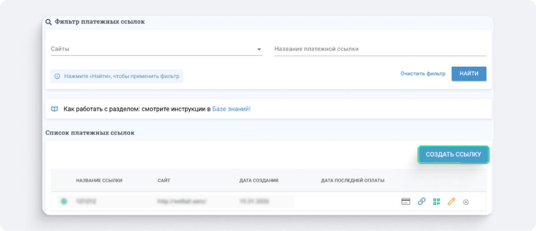
Task: Open the База знаний link
Action: [231, 109]
